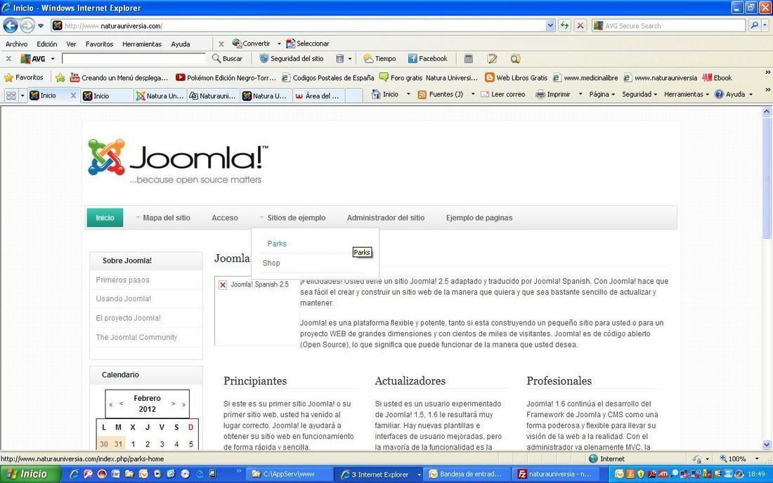Expand the Quick Tabs list arrow
Screen dimensions: 773x483
[x=22, y=95]
